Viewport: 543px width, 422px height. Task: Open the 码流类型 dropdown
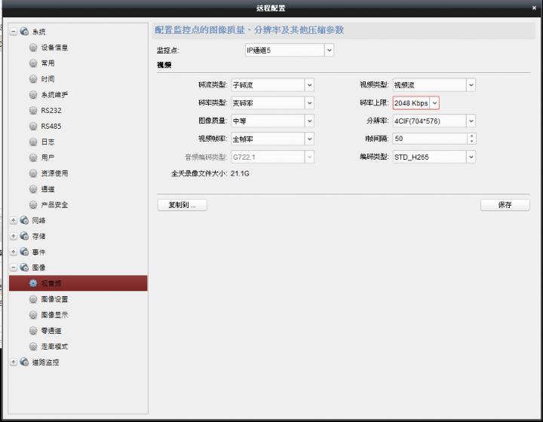click(310, 84)
